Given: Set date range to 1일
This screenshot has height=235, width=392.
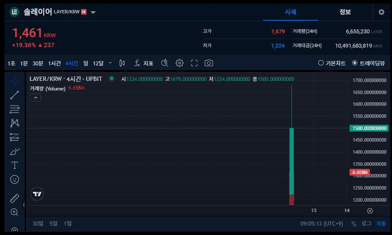Looking at the screenshot, I should point(68,223).
